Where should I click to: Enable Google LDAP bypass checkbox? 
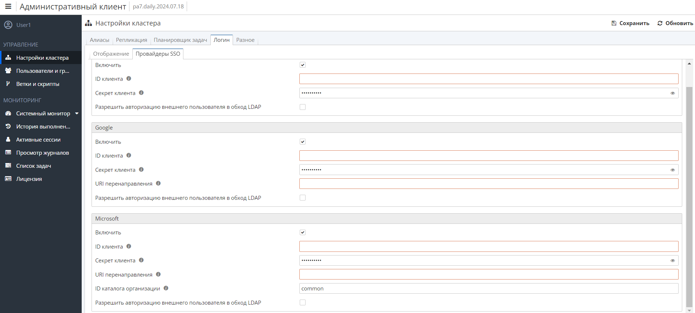pyautogui.click(x=303, y=198)
